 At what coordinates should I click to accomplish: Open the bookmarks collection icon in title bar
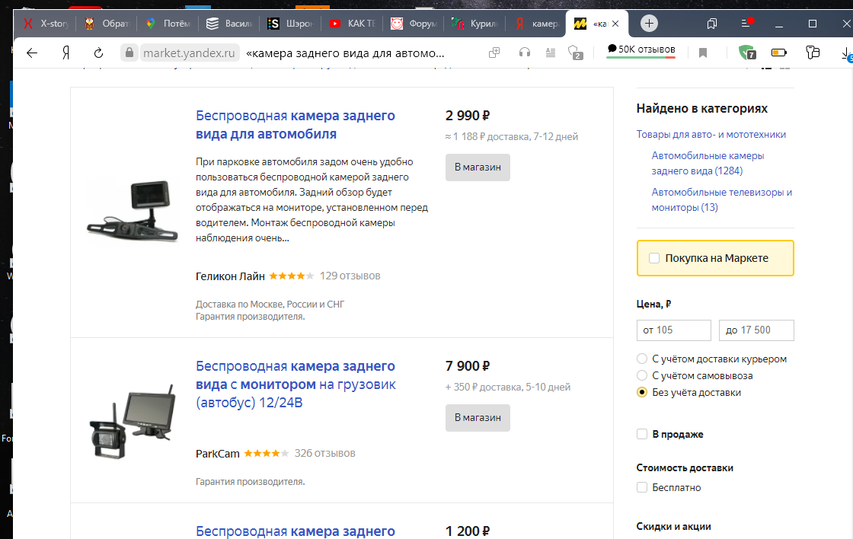point(712,24)
